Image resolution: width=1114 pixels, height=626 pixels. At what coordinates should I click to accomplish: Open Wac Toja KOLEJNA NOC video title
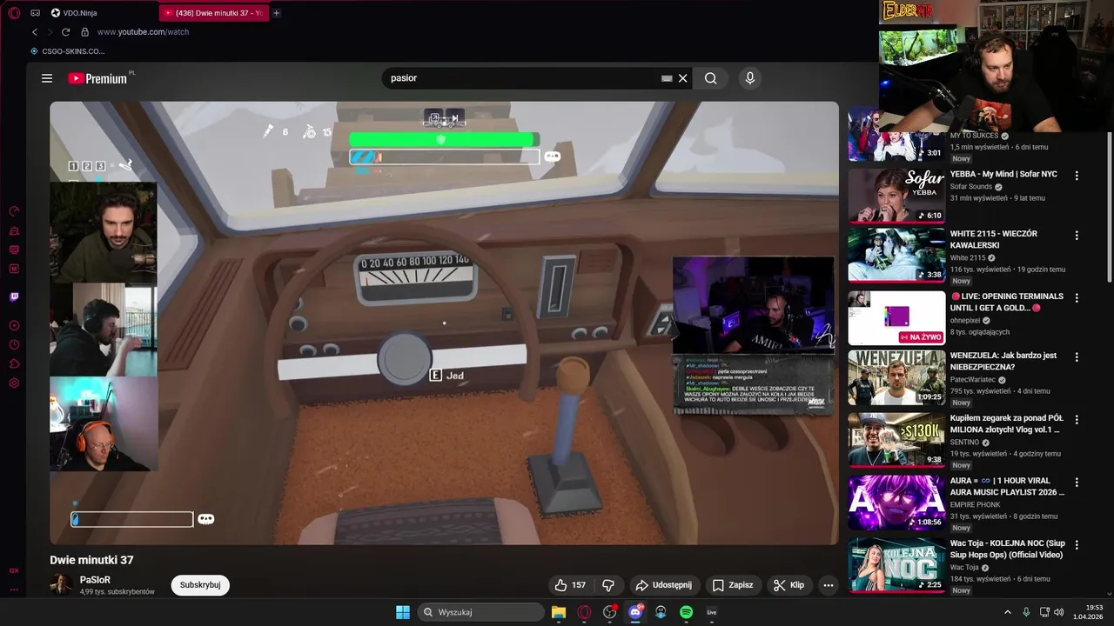1008,549
